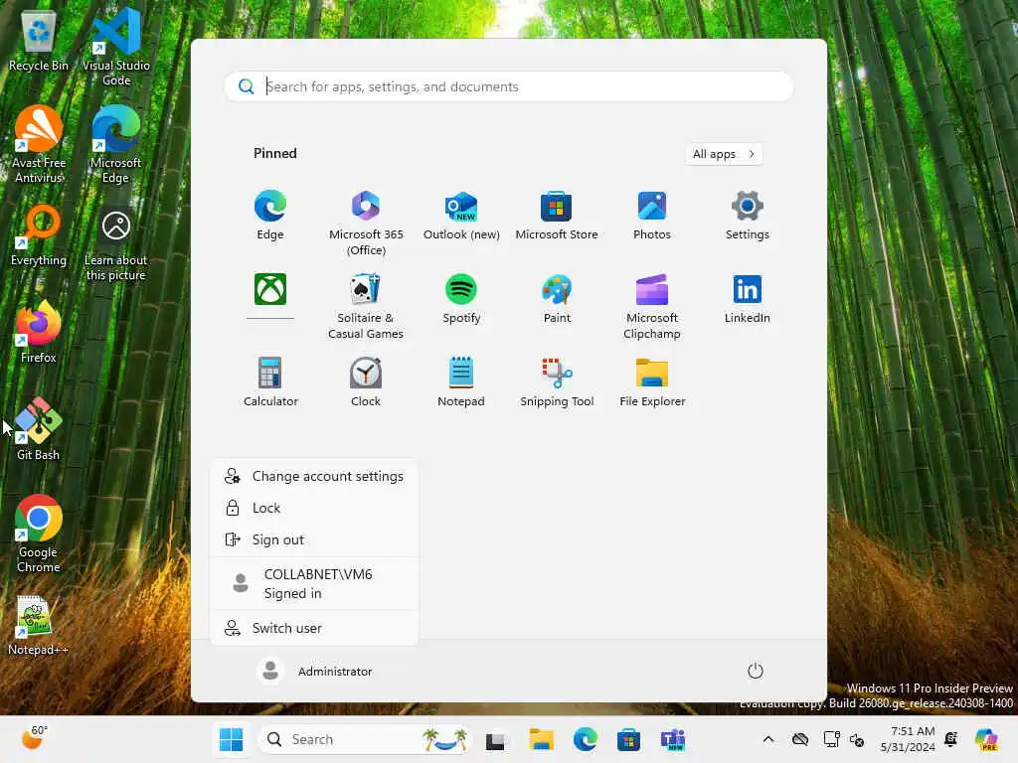Select Lock from the account menu
This screenshot has width=1018, height=763.
click(314, 508)
